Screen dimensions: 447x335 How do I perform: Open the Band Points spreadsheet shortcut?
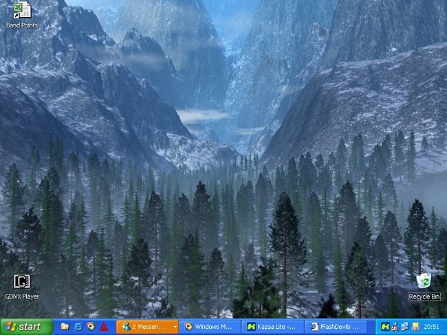click(x=22, y=10)
